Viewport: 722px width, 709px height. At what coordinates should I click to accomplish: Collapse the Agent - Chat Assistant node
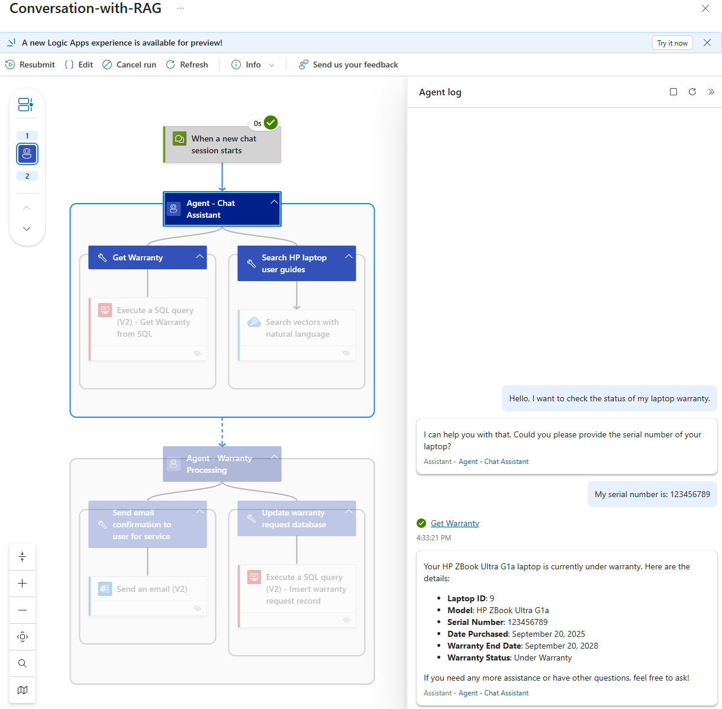(x=274, y=202)
